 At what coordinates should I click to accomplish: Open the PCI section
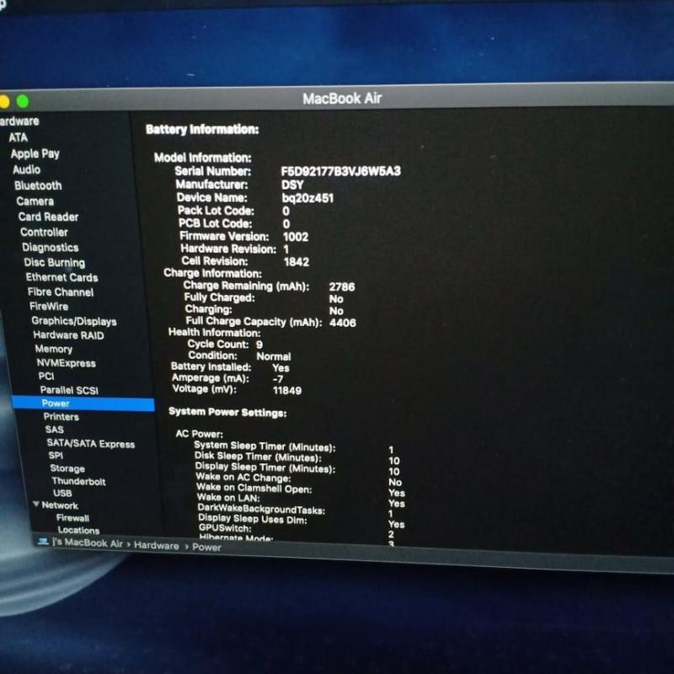pyautogui.click(x=46, y=376)
